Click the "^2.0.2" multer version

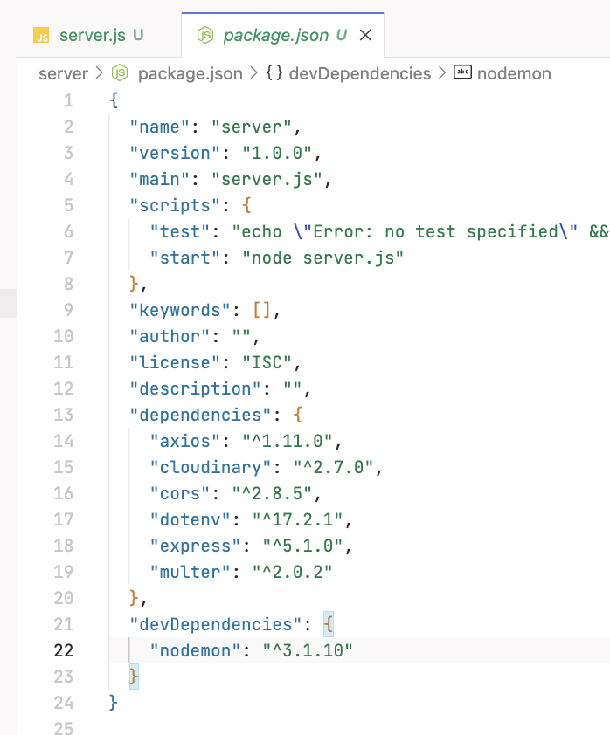click(x=293, y=572)
